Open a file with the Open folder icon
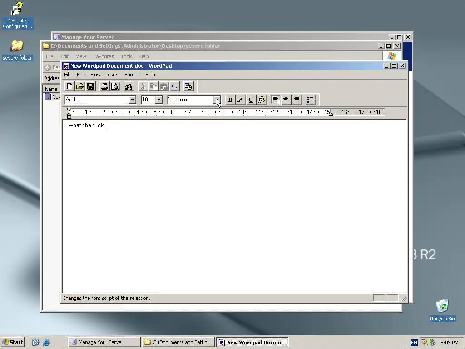The image size is (465, 349). [x=80, y=86]
